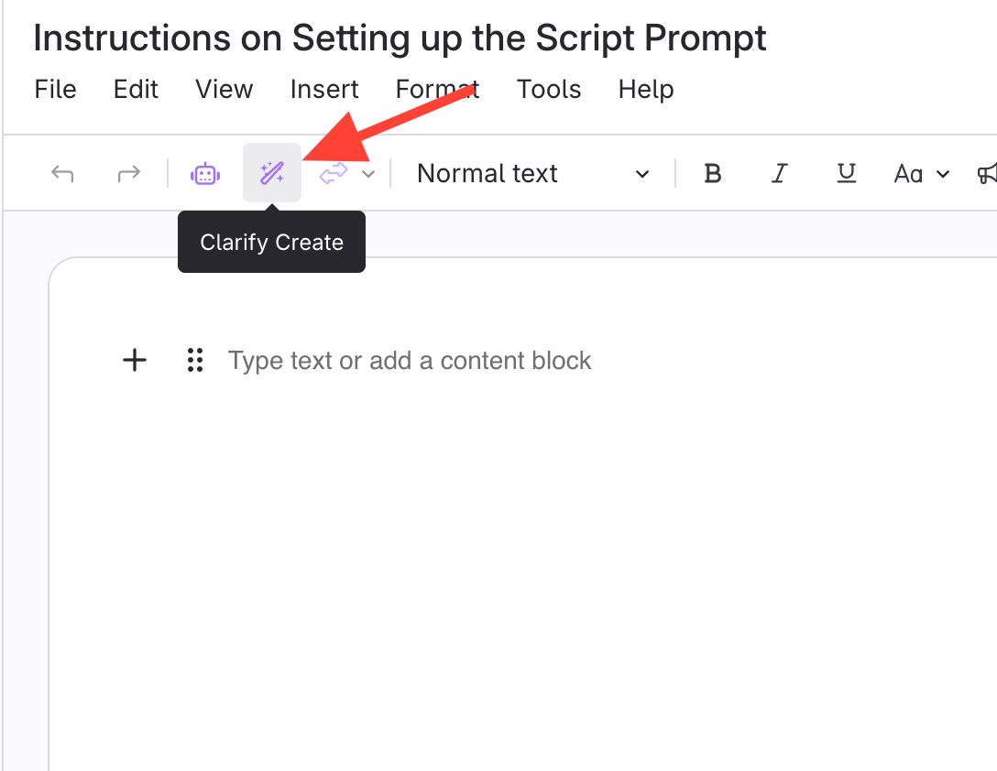Screen dimensions: 997x771
Task: Click the Redo arrow icon
Action: tap(128, 173)
